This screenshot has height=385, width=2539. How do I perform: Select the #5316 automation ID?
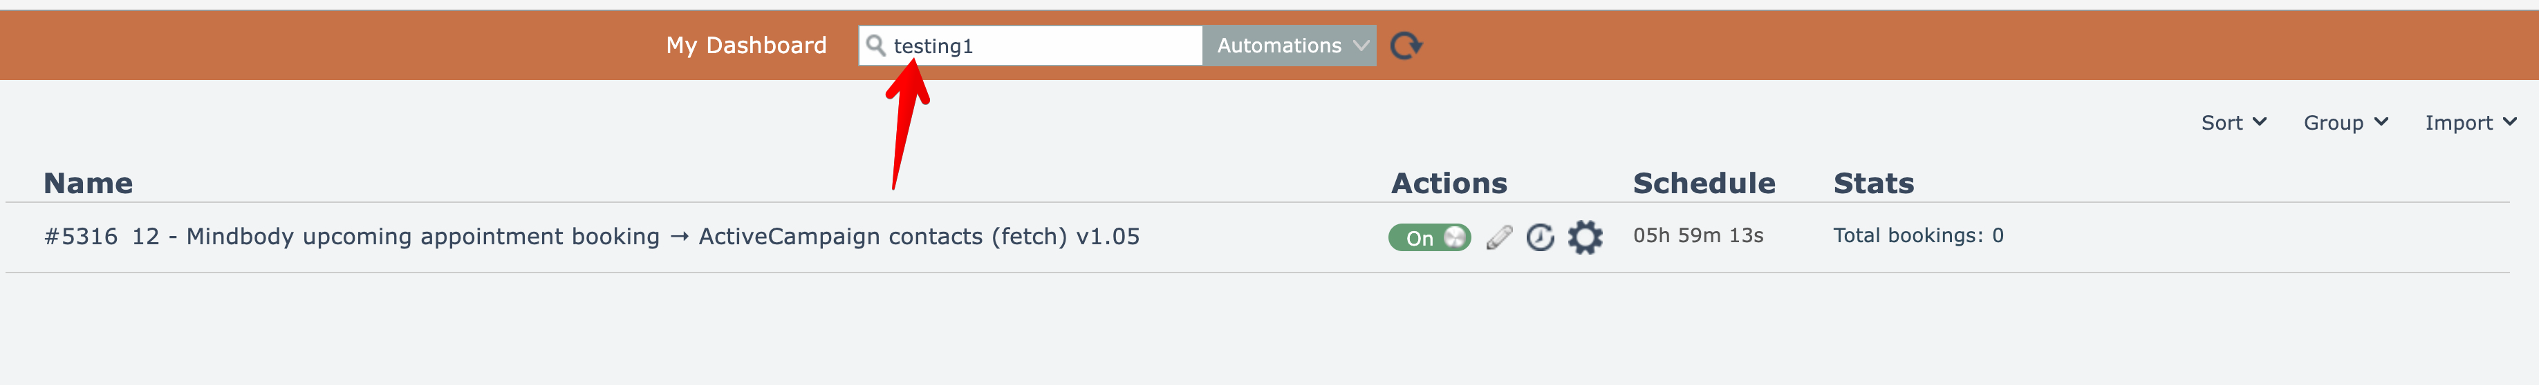click(81, 237)
